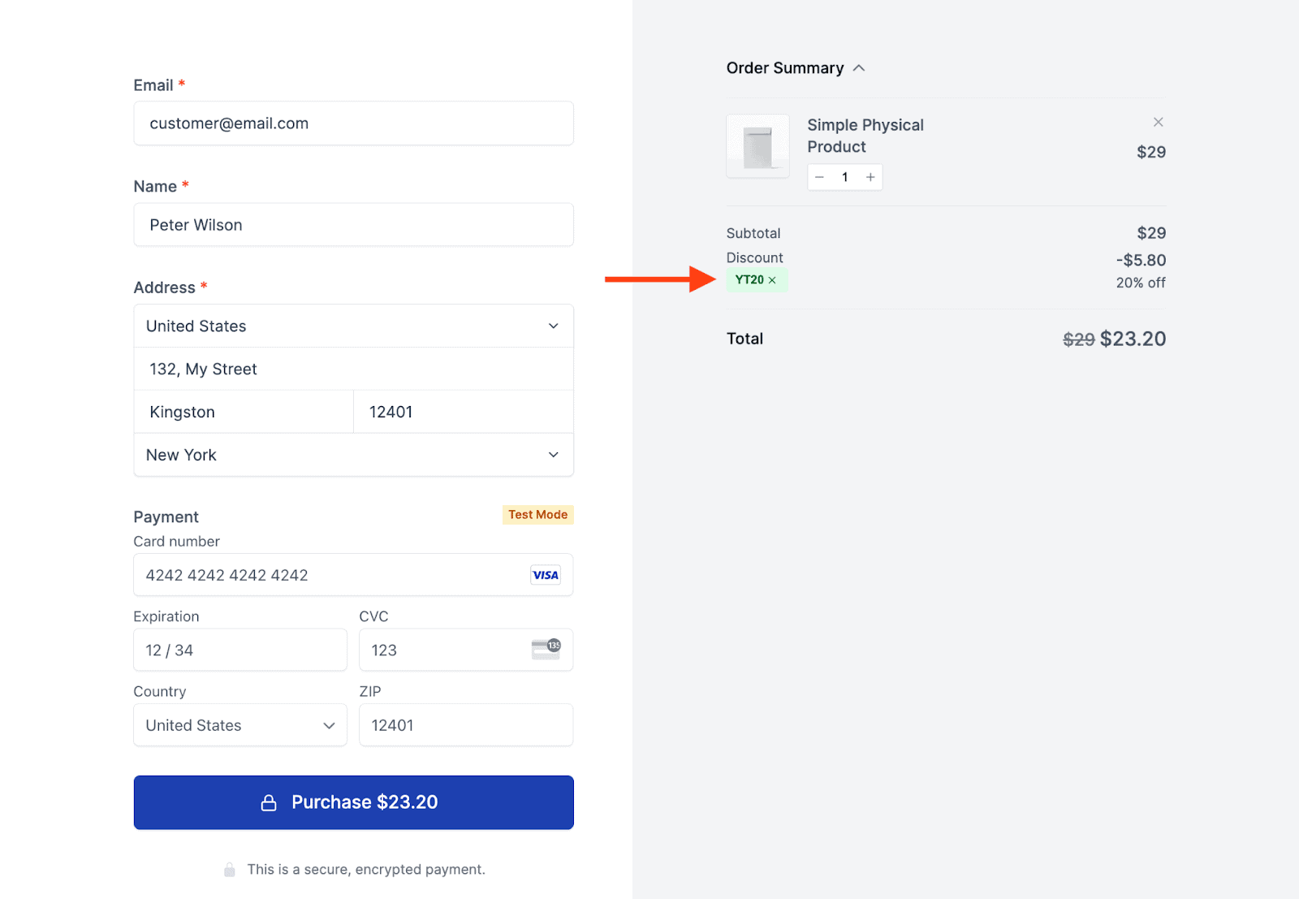This screenshot has height=899, width=1299.
Task: Remove the YT20 discount code
Action: (x=772, y=280)
